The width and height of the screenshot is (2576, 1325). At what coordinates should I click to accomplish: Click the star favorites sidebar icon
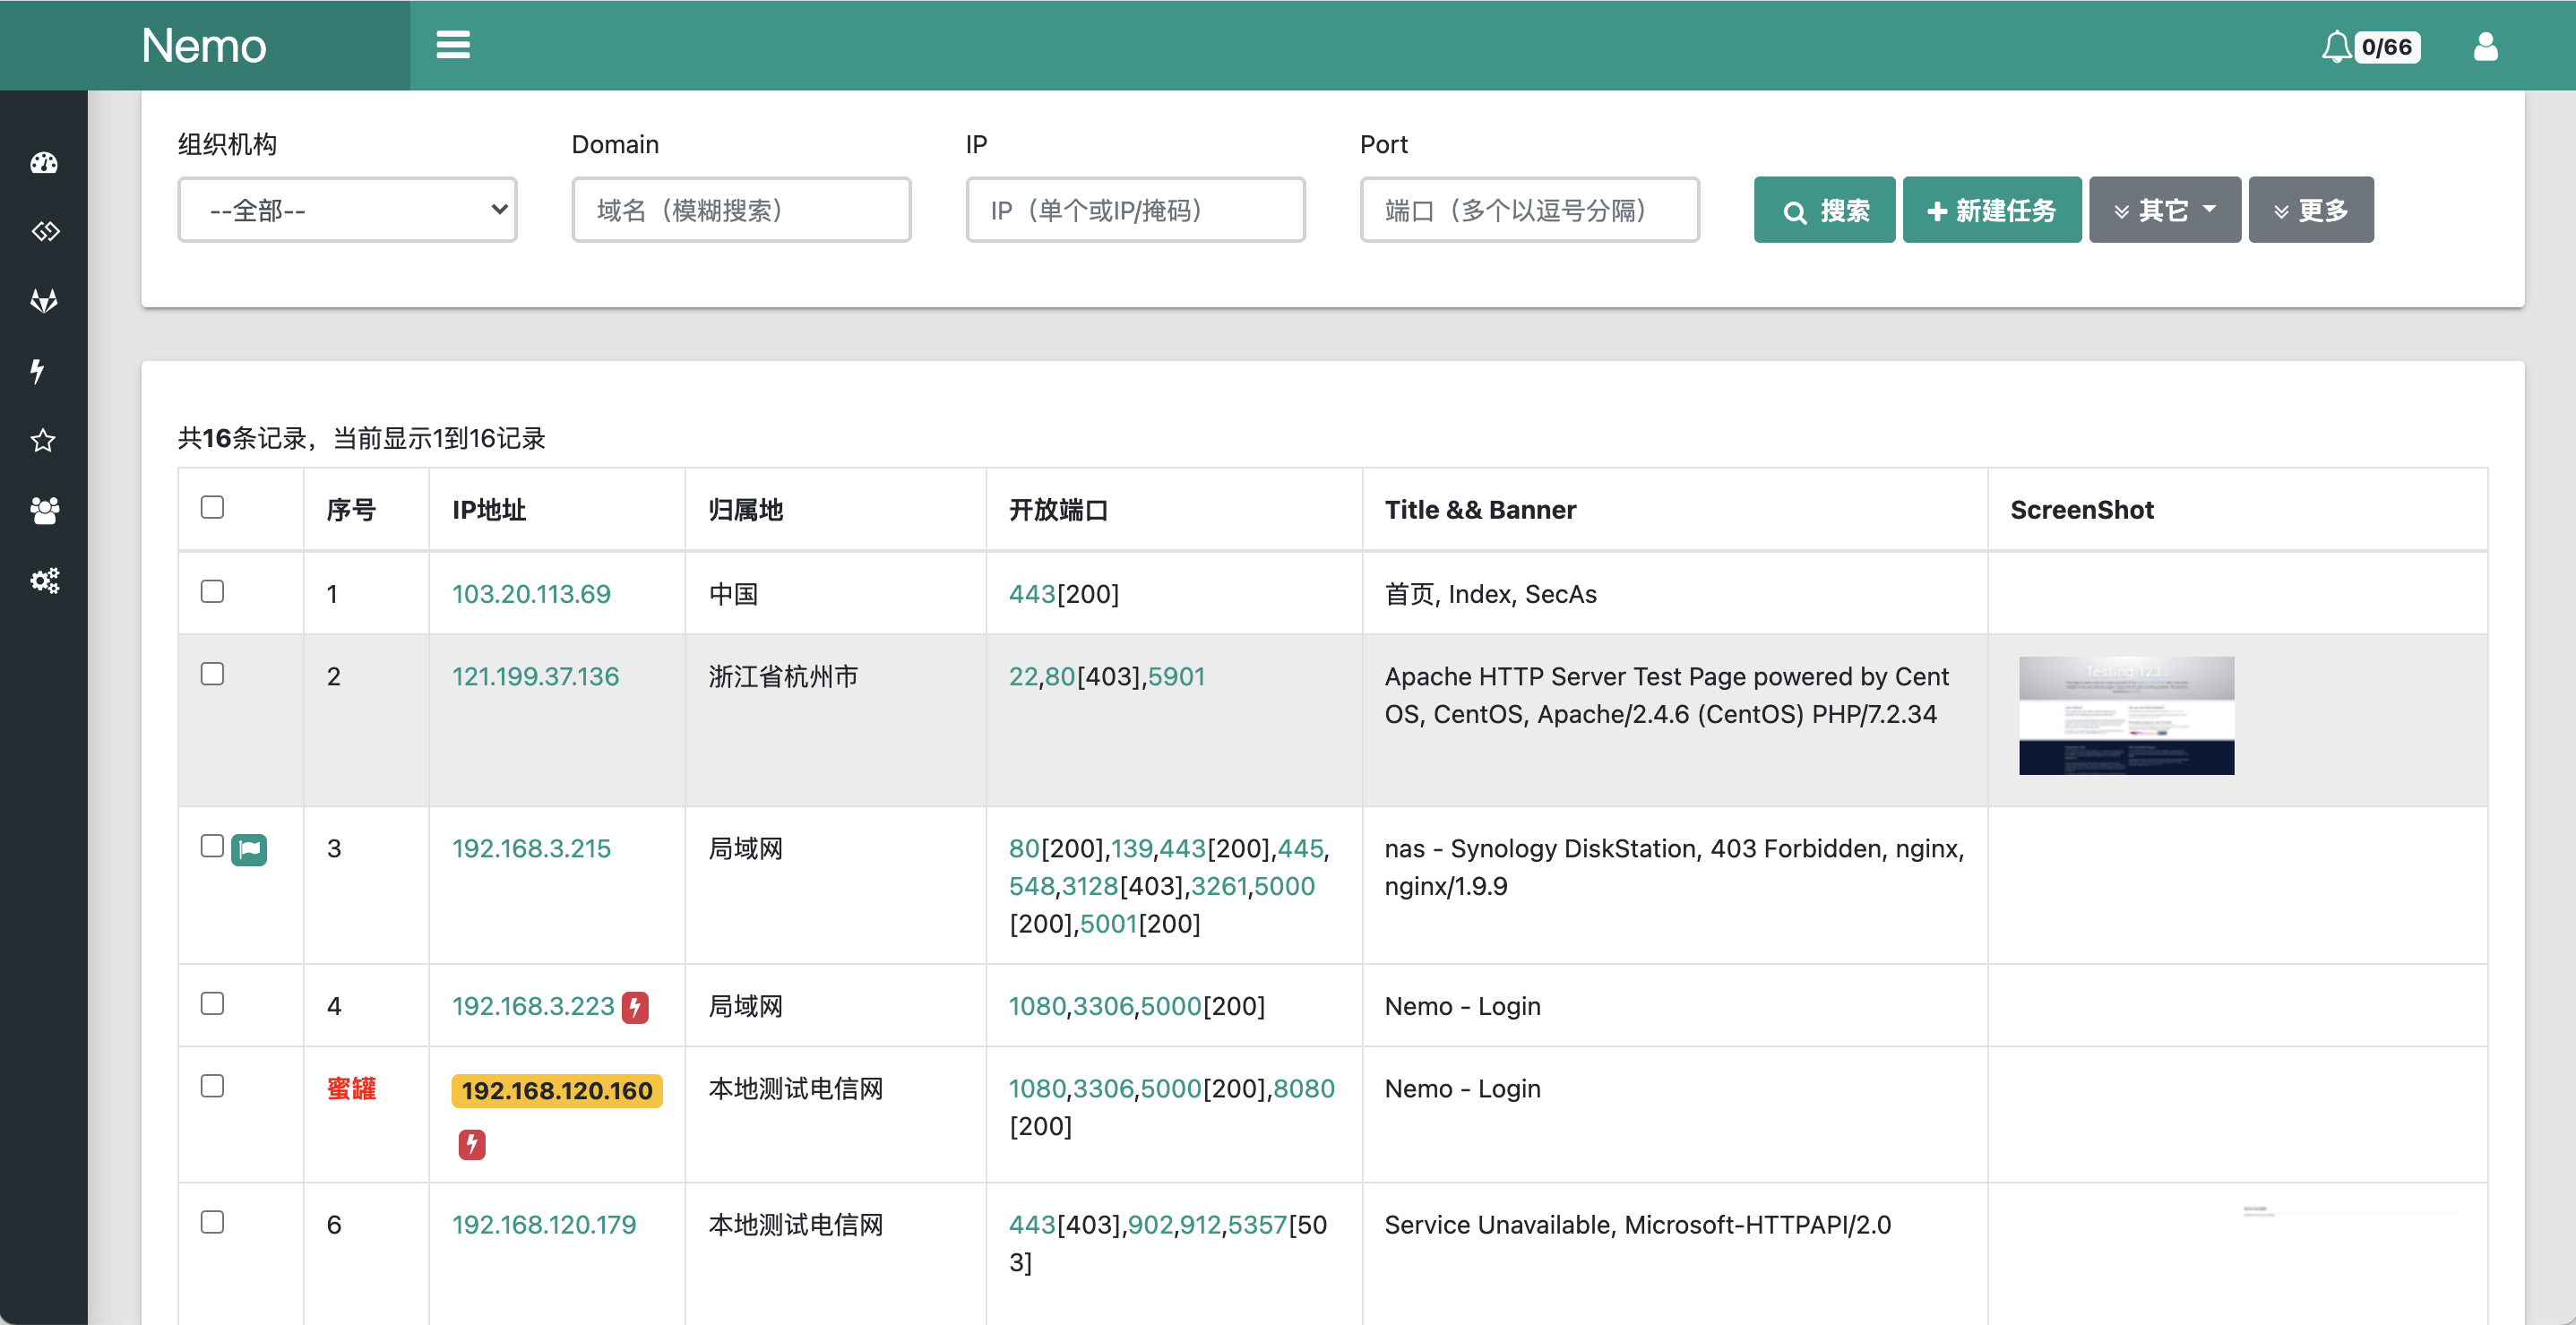point(43,440)
